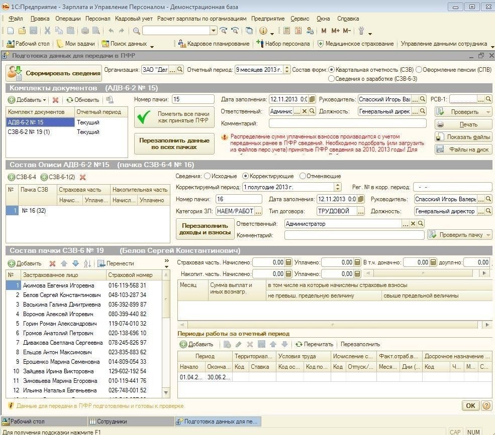This screenshot has width=495, height=435.
Task: Expand more commands chevron above insured list
Action: [167, 261]
